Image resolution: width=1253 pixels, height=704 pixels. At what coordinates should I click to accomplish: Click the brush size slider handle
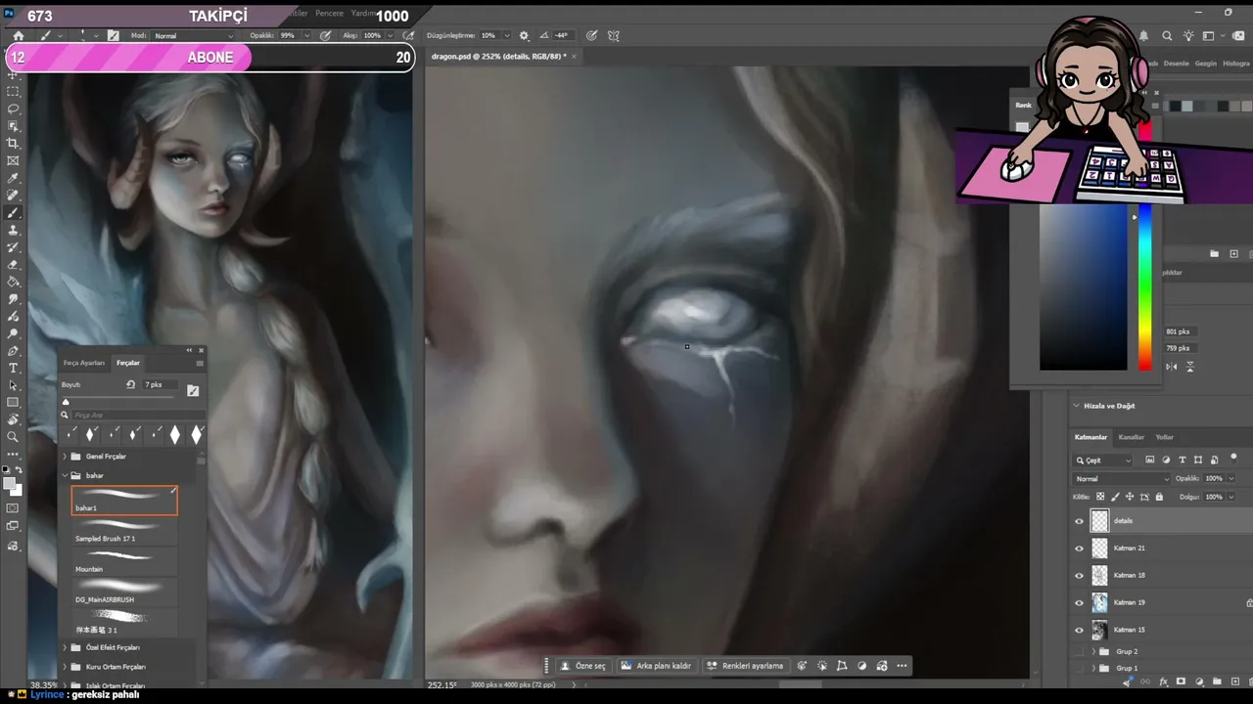(x=67, y=402)
